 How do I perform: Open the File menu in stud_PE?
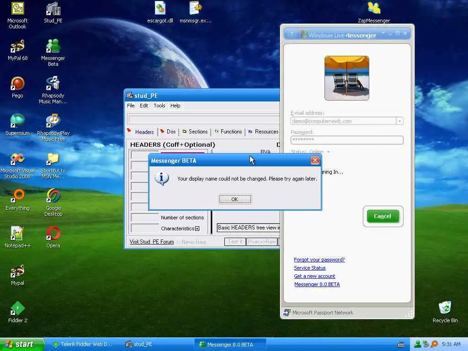(x=131, y=106)
